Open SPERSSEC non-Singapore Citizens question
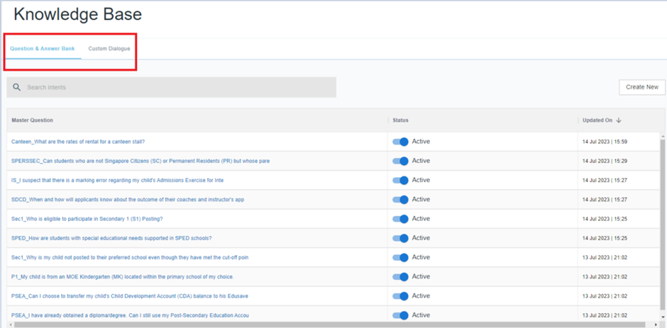667x328 pixels. (x=140, y=161)
